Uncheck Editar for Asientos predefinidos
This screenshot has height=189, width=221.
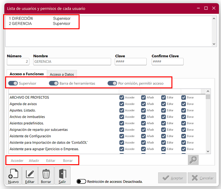pos(163,123)
